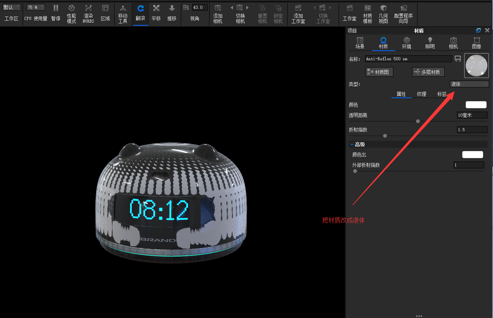Click the material preview sphere thumbnail
The width and height of the screenshot is (493, 318).
pyautogui.click(x=477, y=66)
